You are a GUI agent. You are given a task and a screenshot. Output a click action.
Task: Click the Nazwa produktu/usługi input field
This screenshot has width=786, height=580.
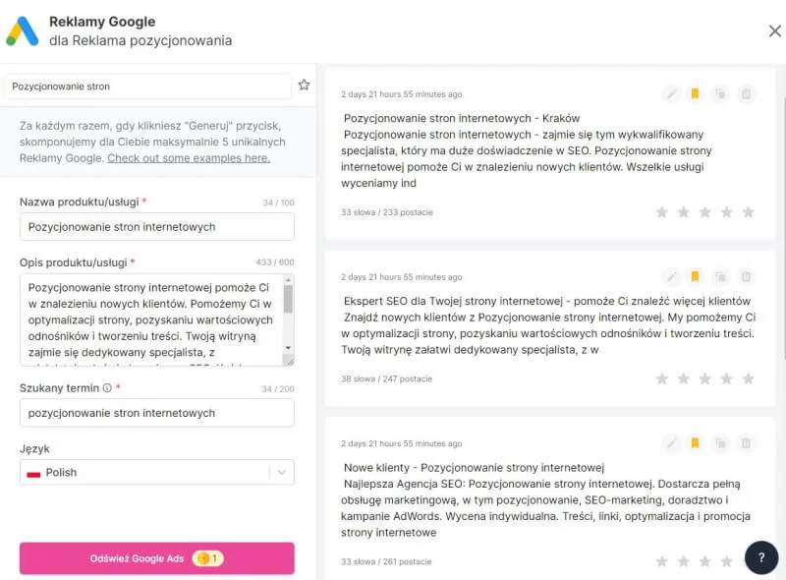[x=157, y=227]
